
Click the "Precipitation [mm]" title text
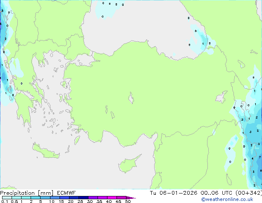pyautogui.click(x=26, y=193)
